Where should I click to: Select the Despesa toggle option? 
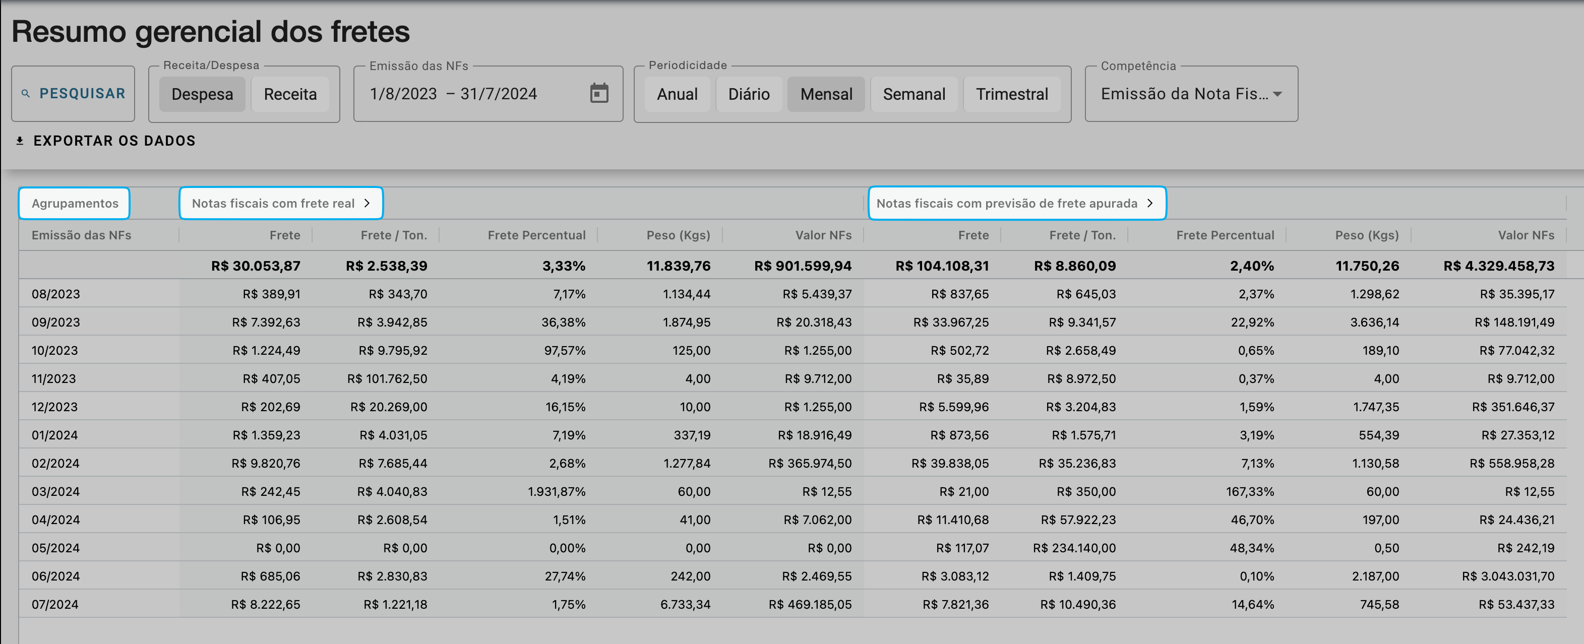(x=202, y=94)
